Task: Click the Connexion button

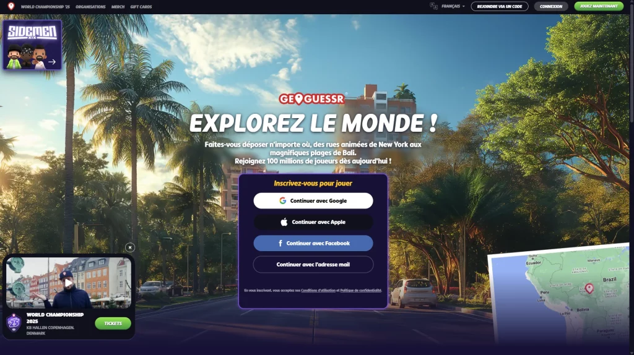Action: [x=551, y=6]
